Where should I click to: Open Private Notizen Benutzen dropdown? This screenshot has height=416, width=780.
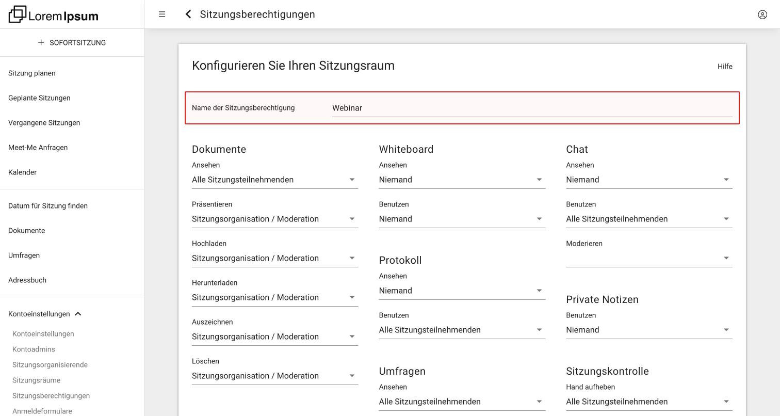click(x=649, y=330)
